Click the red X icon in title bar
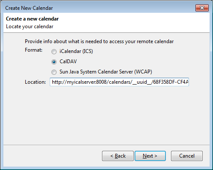This screenshot has width=213, height=170. pos(202,8)
